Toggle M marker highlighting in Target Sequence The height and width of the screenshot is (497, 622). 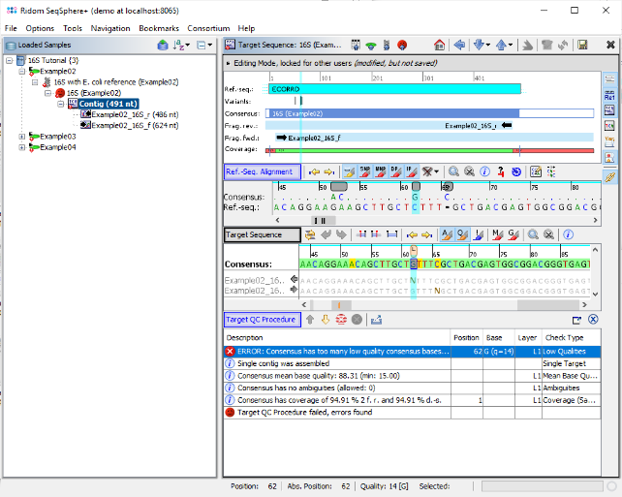click(x=497, y=234)
